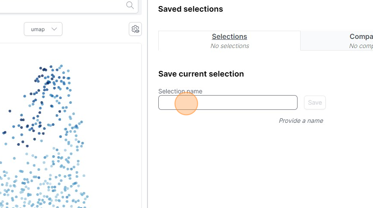
Task: Open the Comparisons tab
Action: tap(361, 37)
